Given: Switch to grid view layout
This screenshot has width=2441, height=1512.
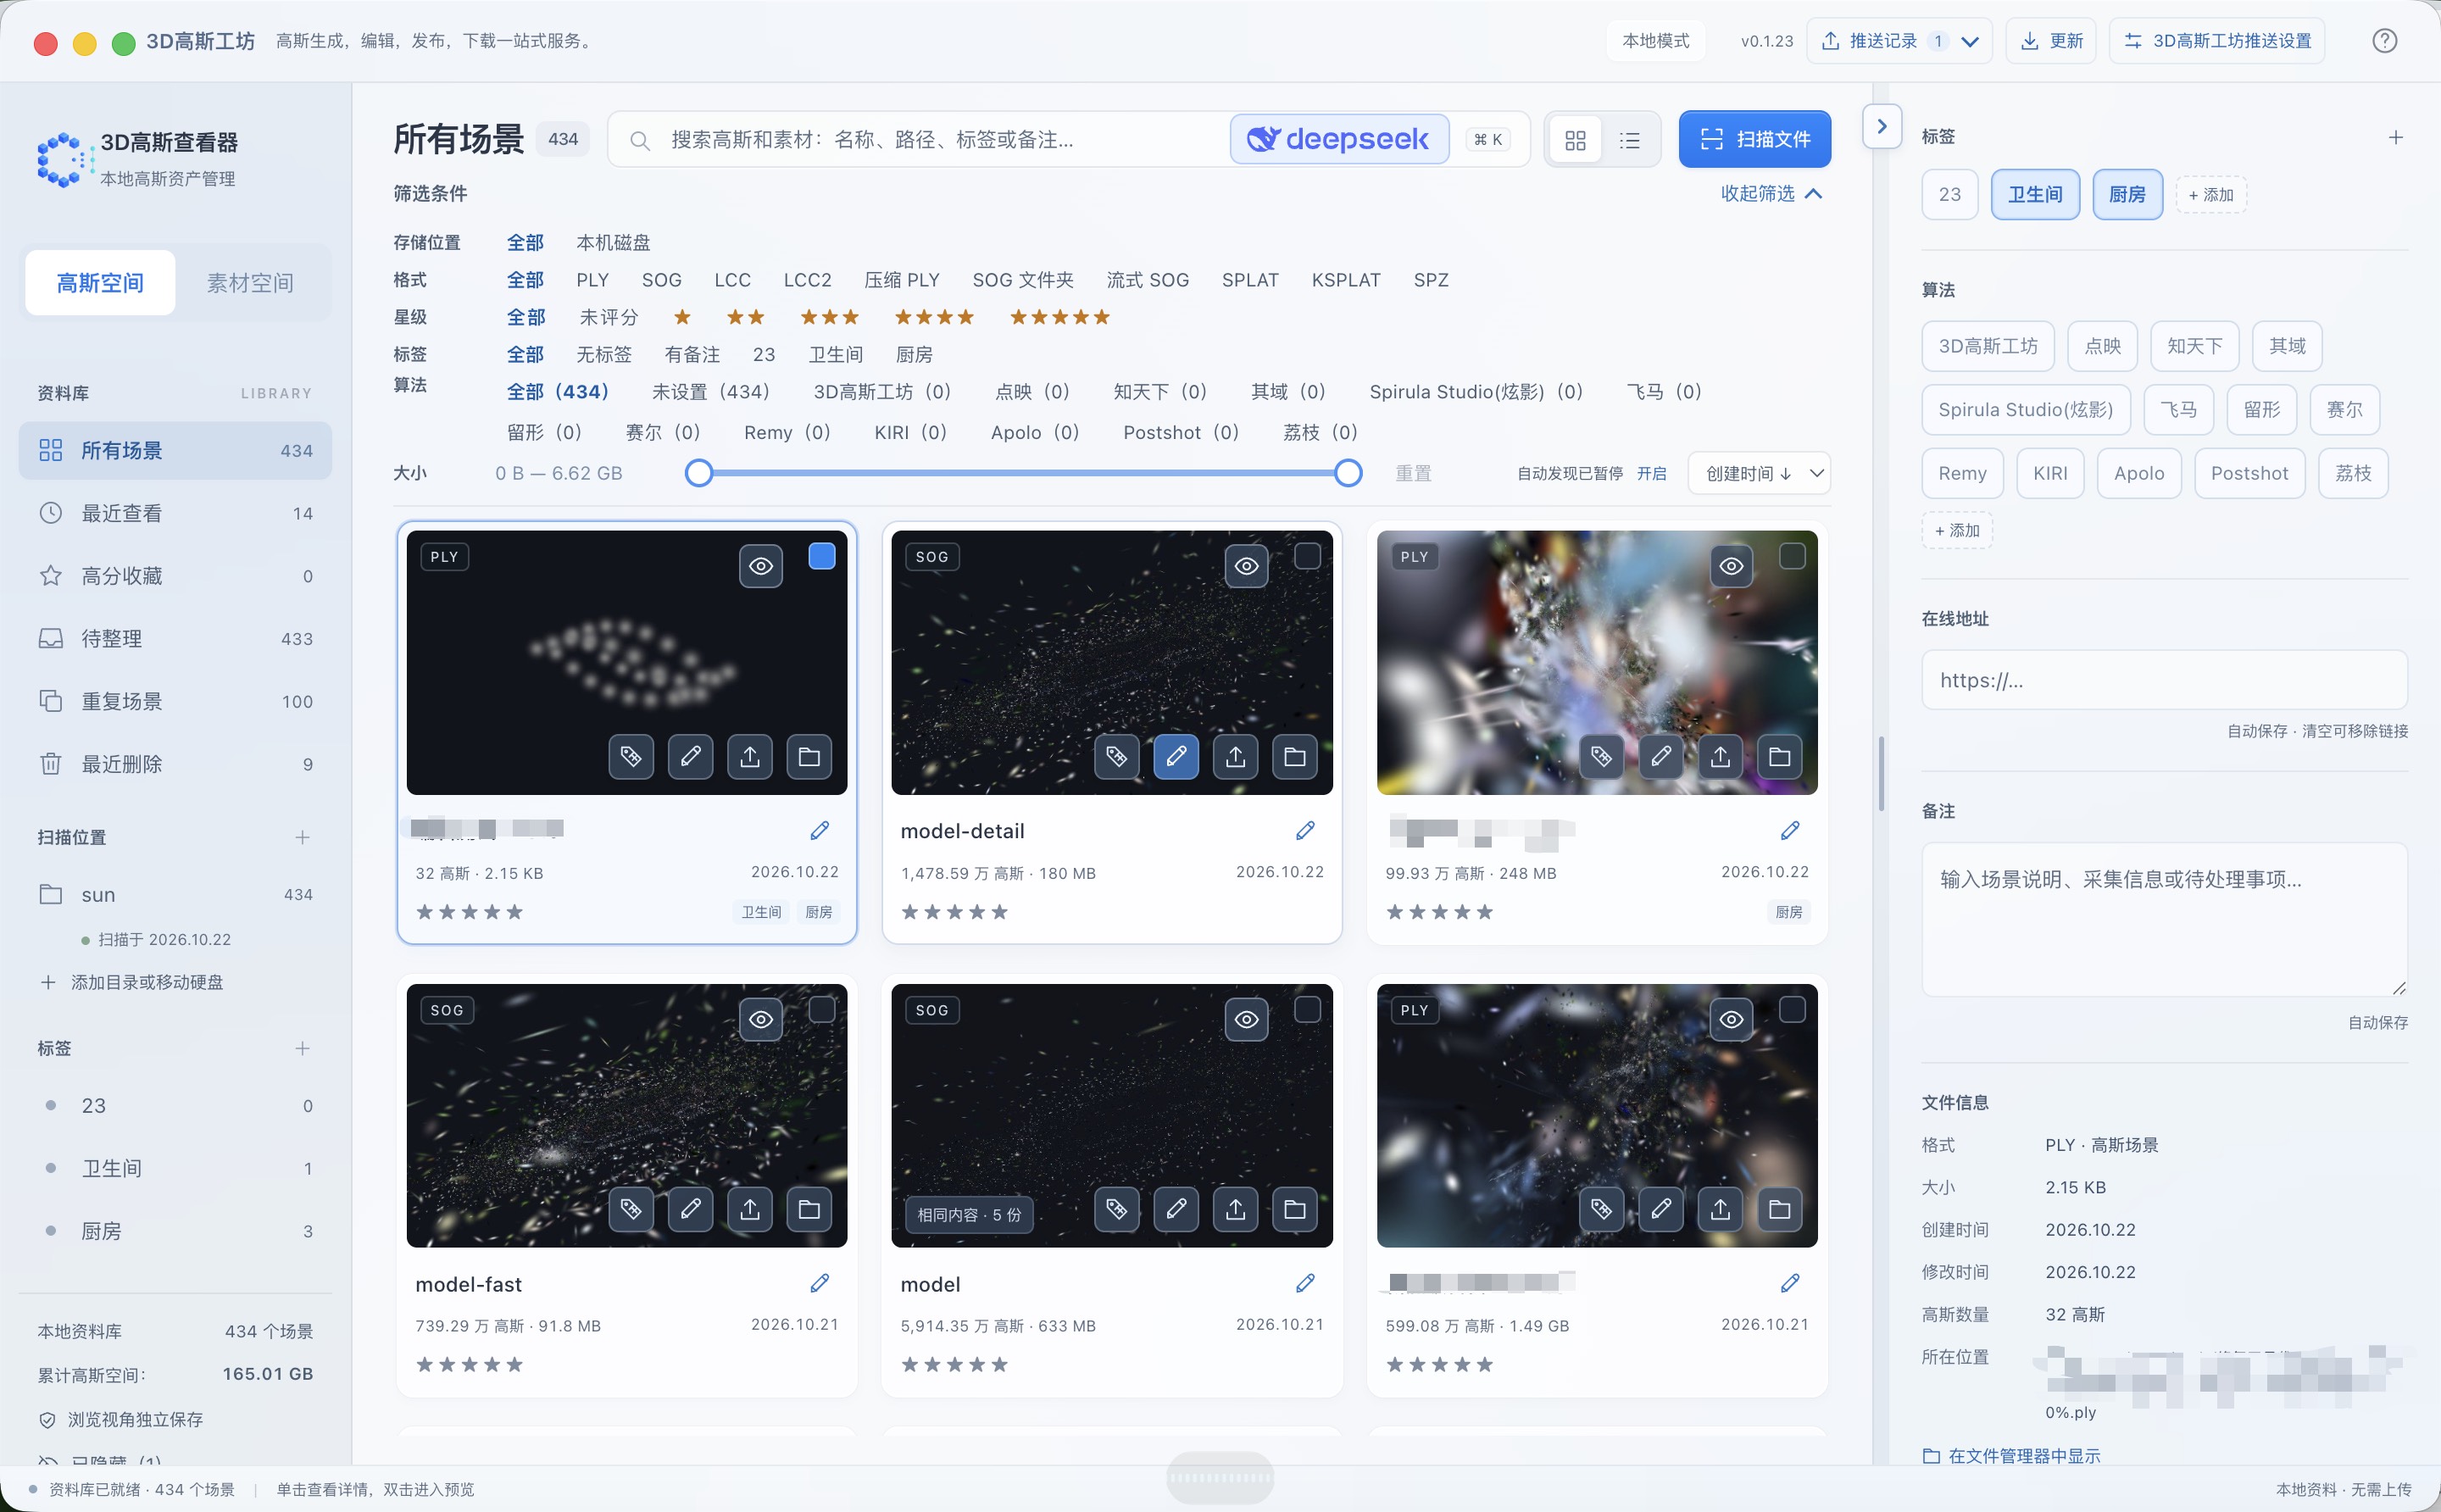Looking at the screenshot, I should (x=1575, y=140).
